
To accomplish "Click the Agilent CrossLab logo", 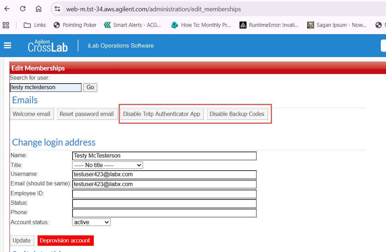I will (x=48, y=46).
